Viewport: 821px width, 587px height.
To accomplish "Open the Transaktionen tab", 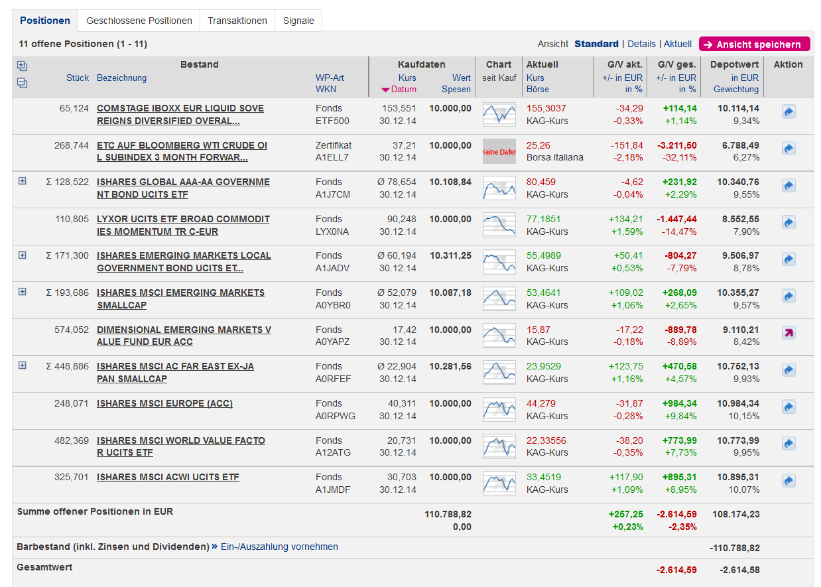I will (237, 21).
